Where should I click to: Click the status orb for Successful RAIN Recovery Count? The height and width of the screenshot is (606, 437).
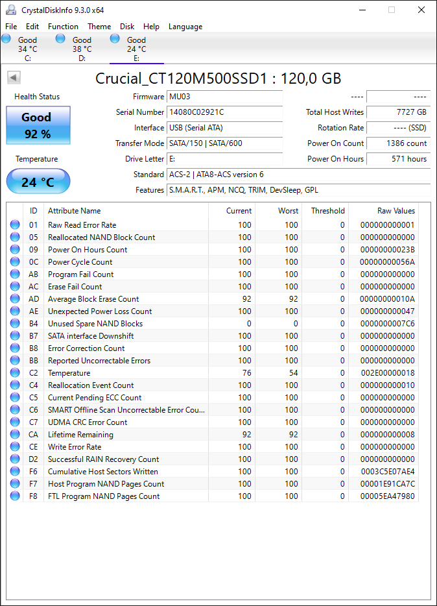pos(15,459)
